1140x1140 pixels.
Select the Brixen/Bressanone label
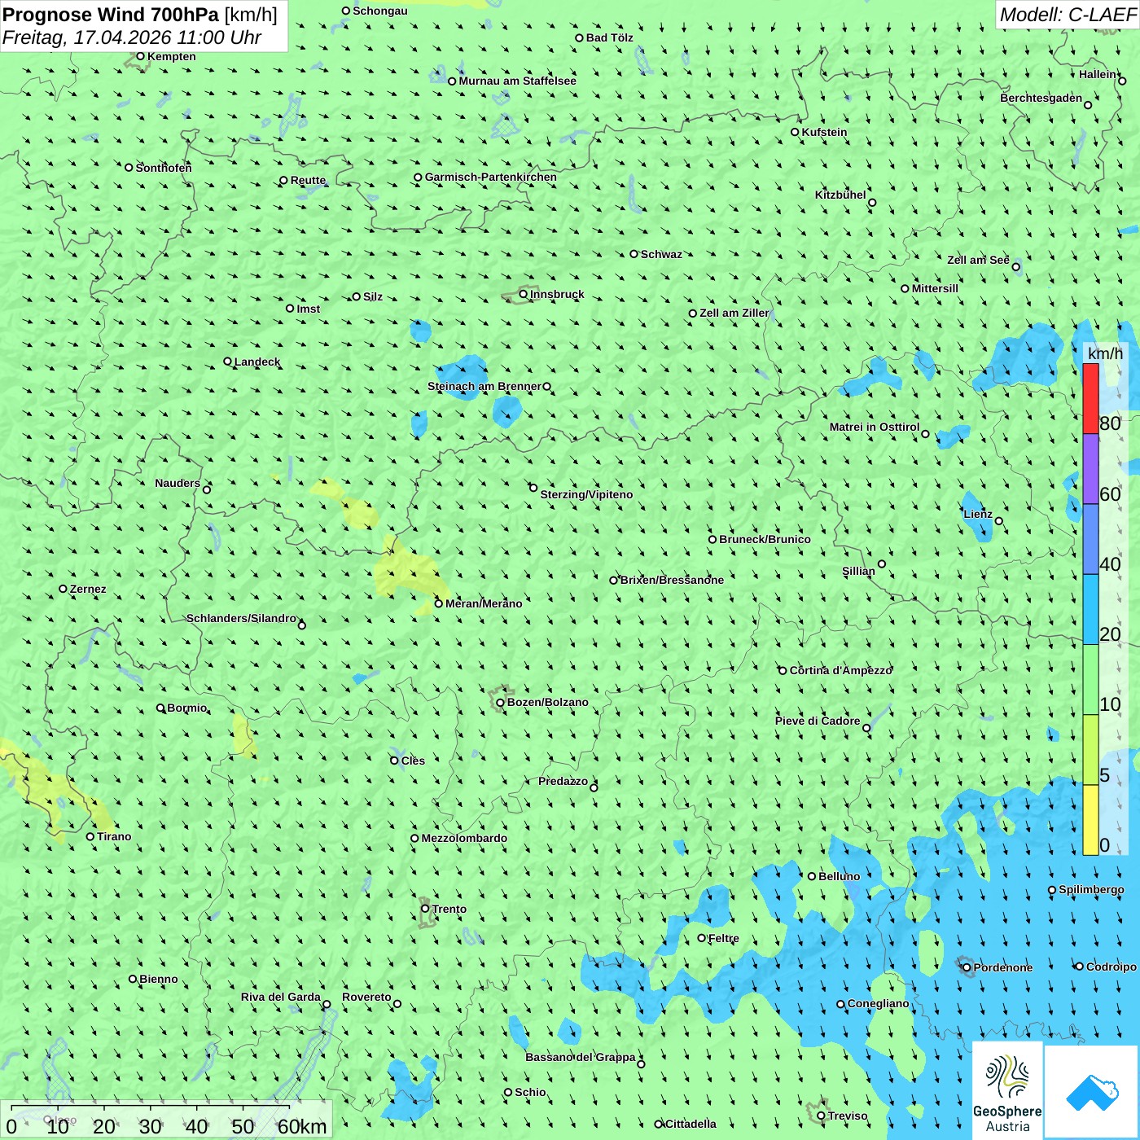[x=672, y=580]
